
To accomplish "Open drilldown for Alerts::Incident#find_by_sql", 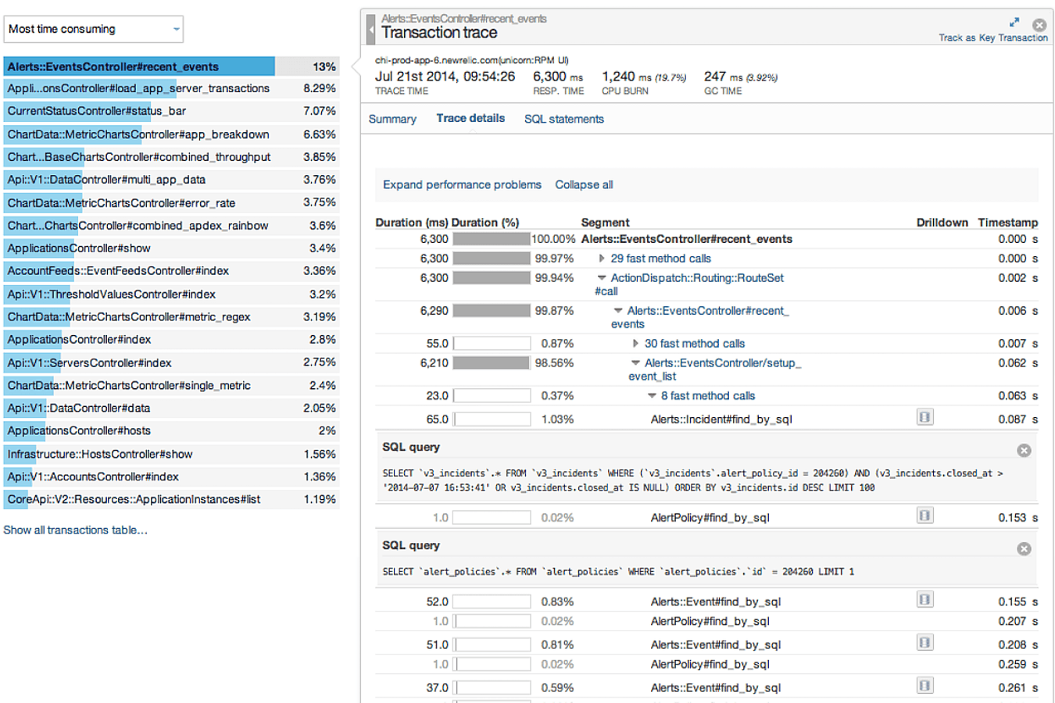I will tap(924, 418).
